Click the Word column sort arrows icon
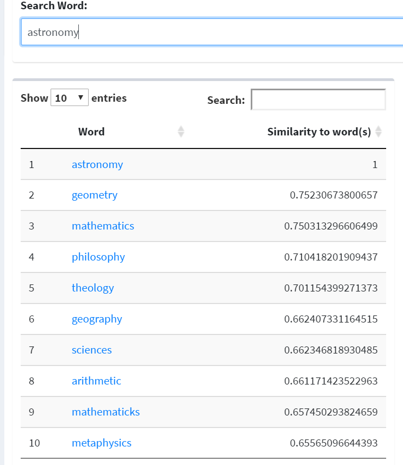403x465 pixels. point(181,132)
